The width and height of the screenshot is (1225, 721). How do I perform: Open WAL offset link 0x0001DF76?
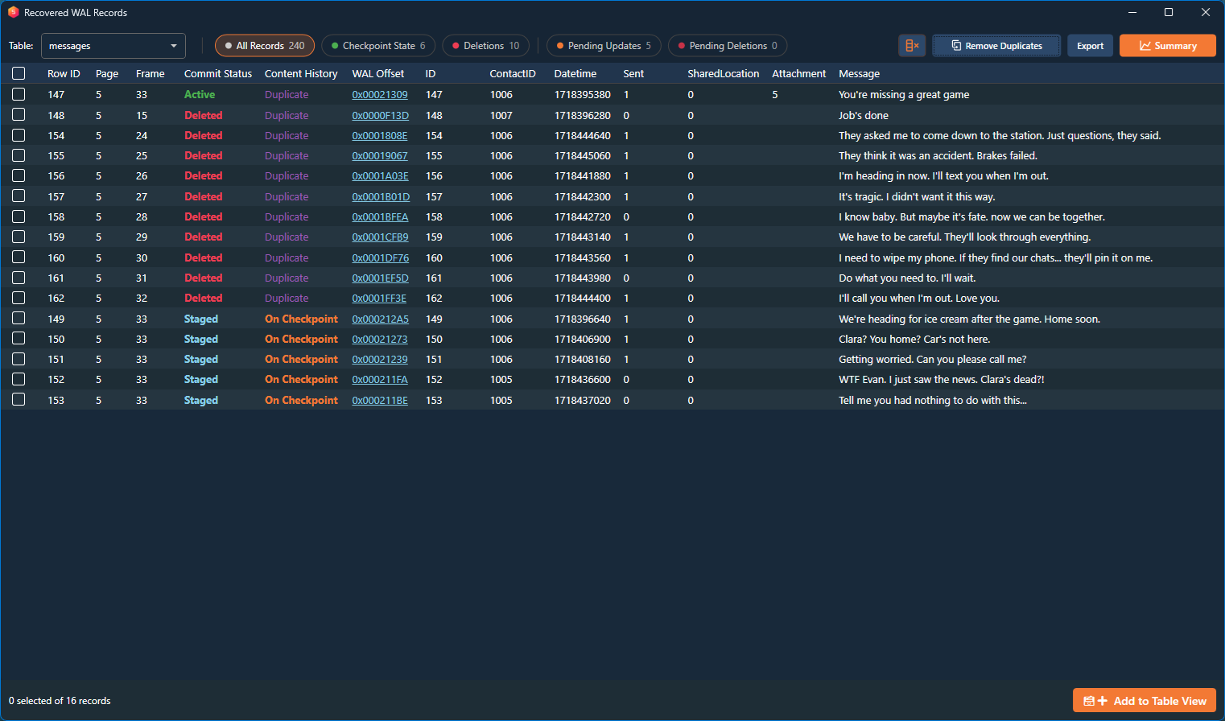[380, 257]
